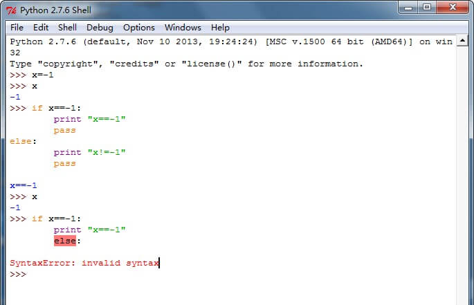Click the scrollbar up arrow
This screenshot has height=305, width=474.
(x=462, y=41)
